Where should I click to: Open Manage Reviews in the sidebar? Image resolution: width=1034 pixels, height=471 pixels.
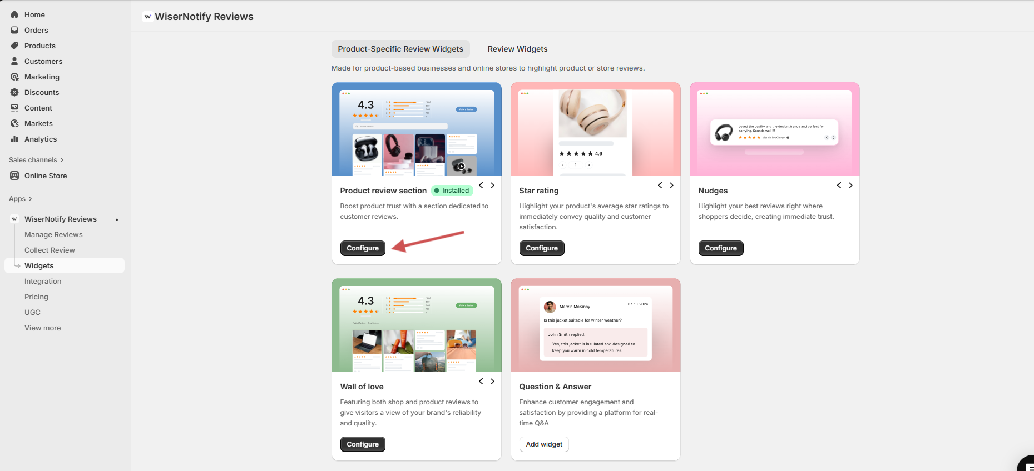(53, 234)
